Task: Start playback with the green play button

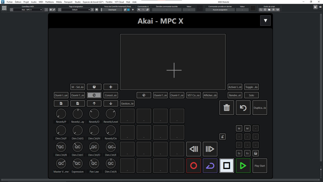Action: point(243,166)
